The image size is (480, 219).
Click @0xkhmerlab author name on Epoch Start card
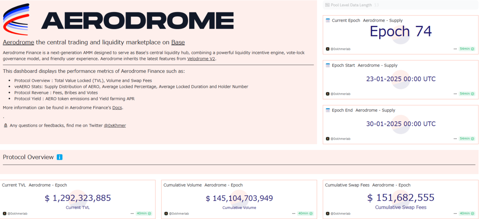(340, 94)
